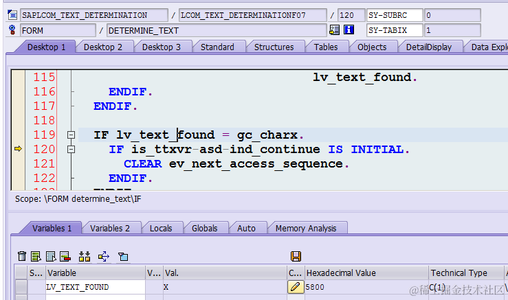
Task: Click the DETERMINE_TEXT field
Action: [x=217, y=30]
